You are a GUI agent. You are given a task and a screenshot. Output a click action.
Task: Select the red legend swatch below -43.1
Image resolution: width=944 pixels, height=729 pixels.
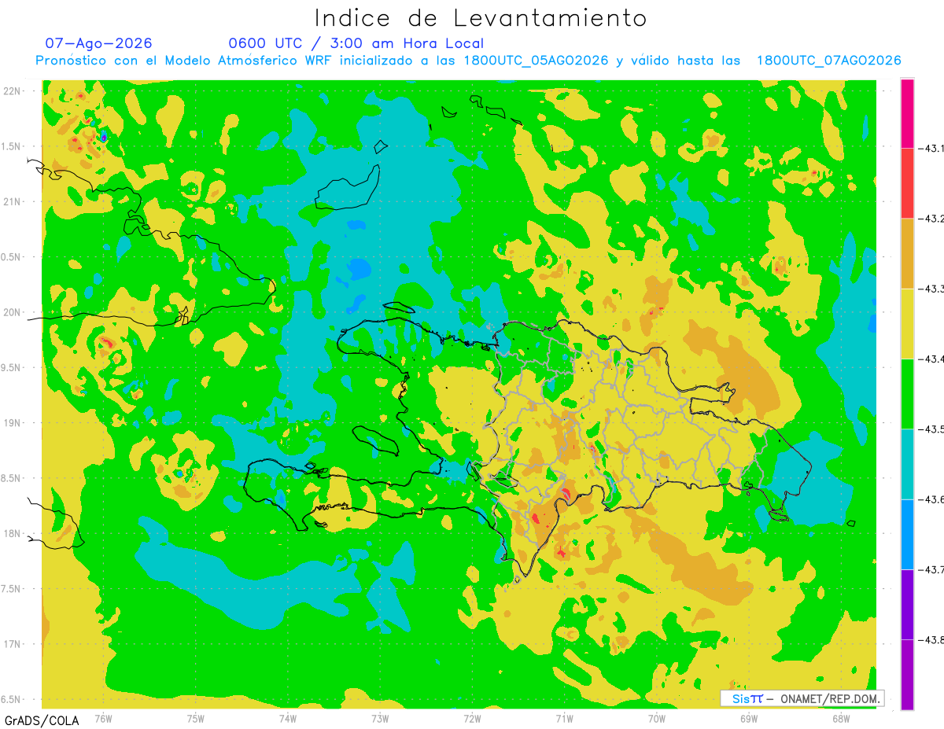[x=907, y=183]
